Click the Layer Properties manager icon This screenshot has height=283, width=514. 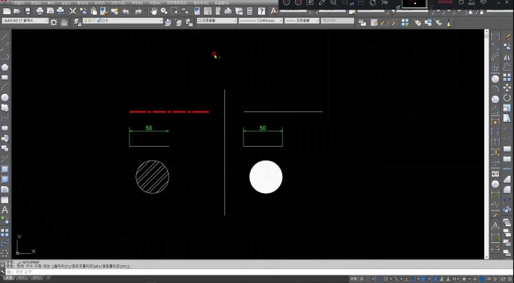pyautogui.click(x=76, y=21)
